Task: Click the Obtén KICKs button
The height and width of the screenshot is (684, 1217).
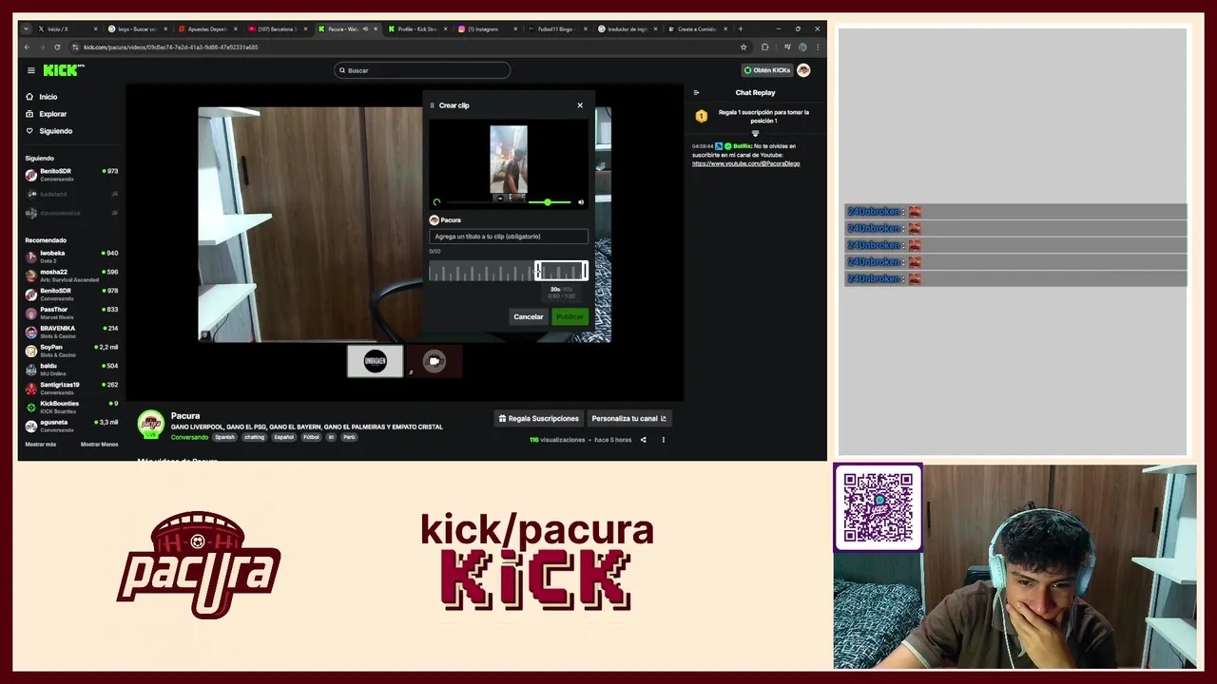Action: click(x=767, y=70)
